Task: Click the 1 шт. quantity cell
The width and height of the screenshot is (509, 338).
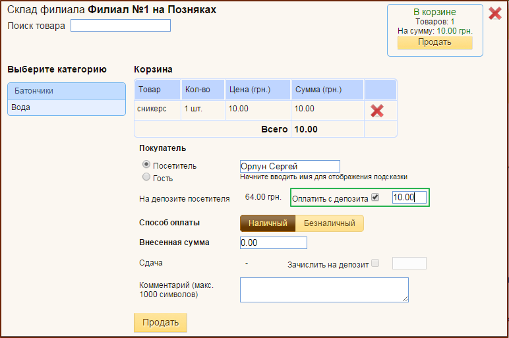Action: [x=203, y=110]
